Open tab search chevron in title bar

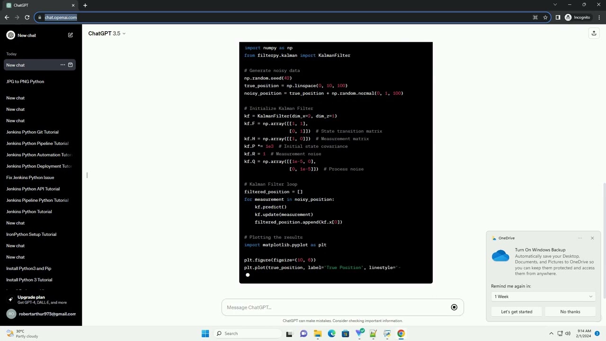point(555,5)
